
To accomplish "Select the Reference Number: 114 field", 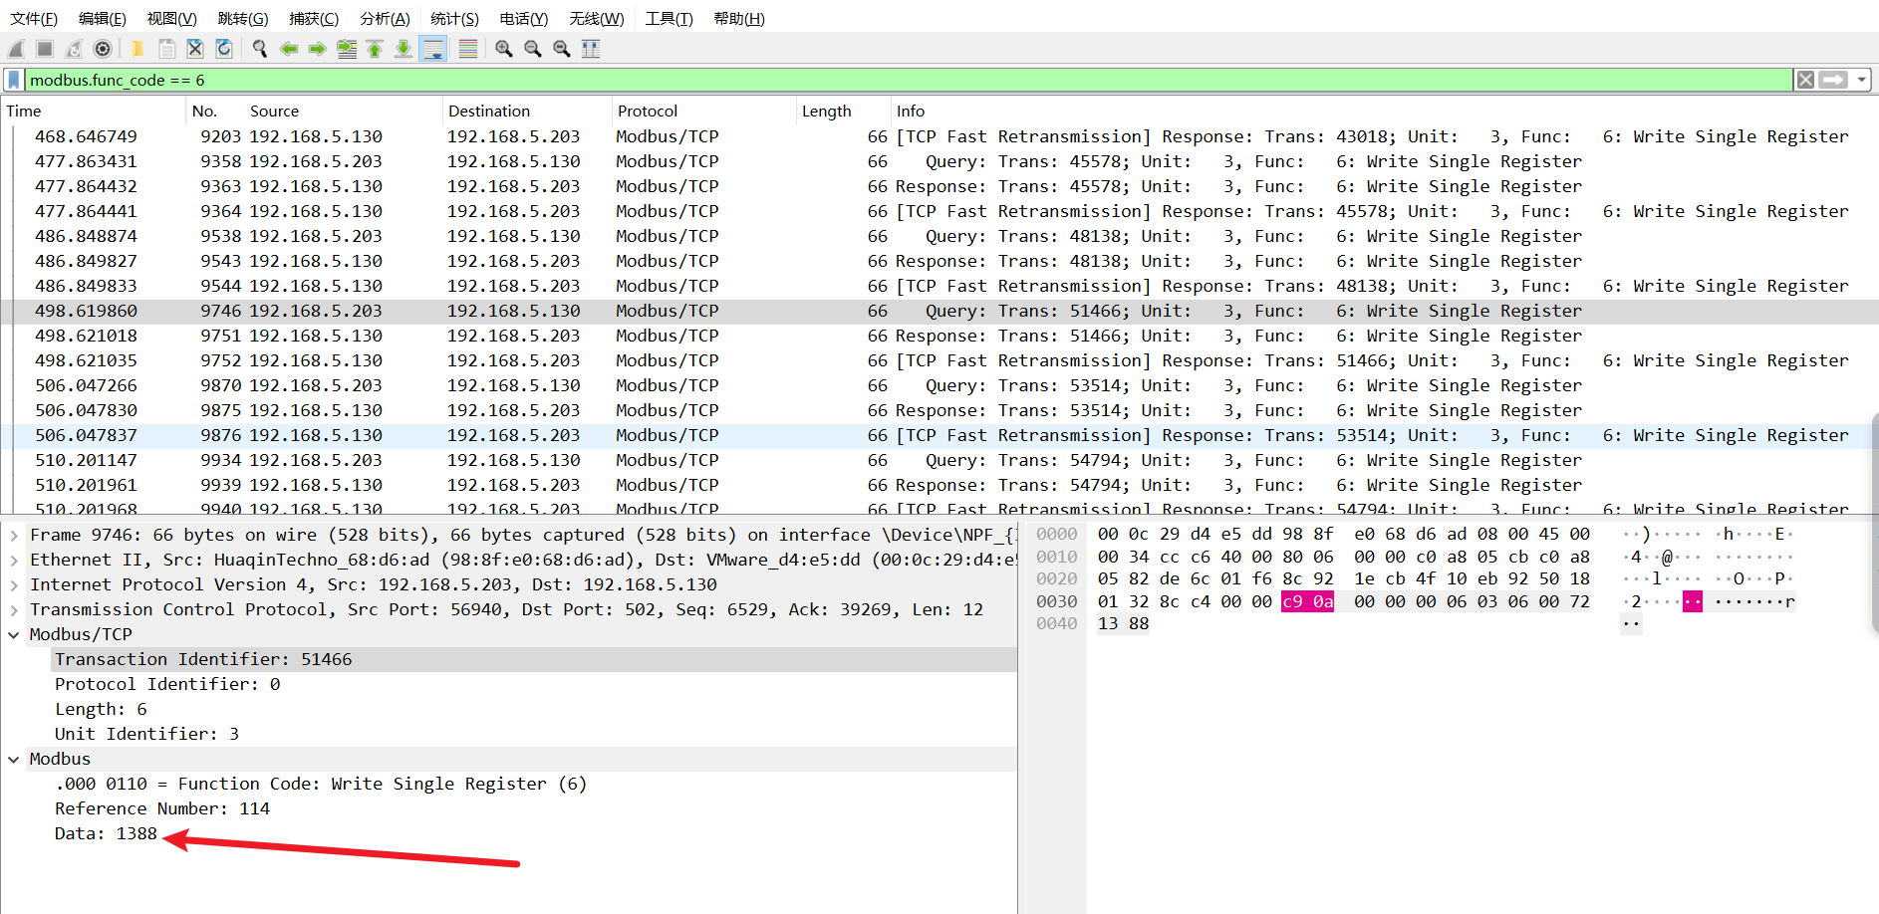I will [x=534, y=808].
